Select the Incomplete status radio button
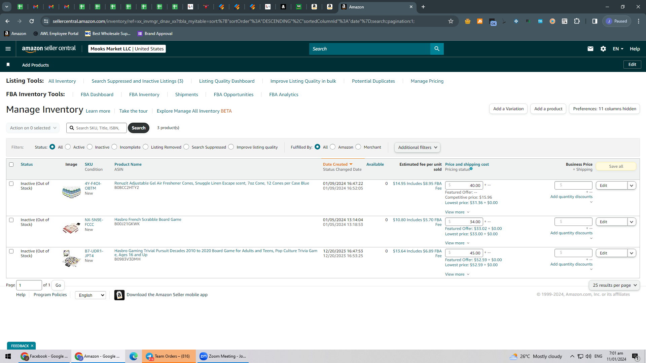 coord(114,147)
